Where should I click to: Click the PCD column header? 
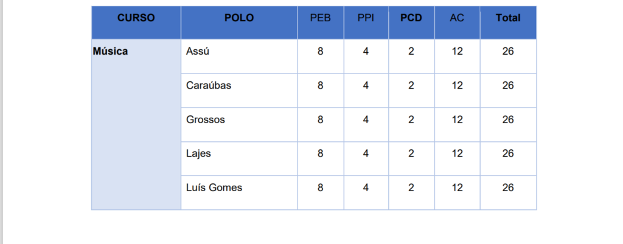tap(411, 22)
